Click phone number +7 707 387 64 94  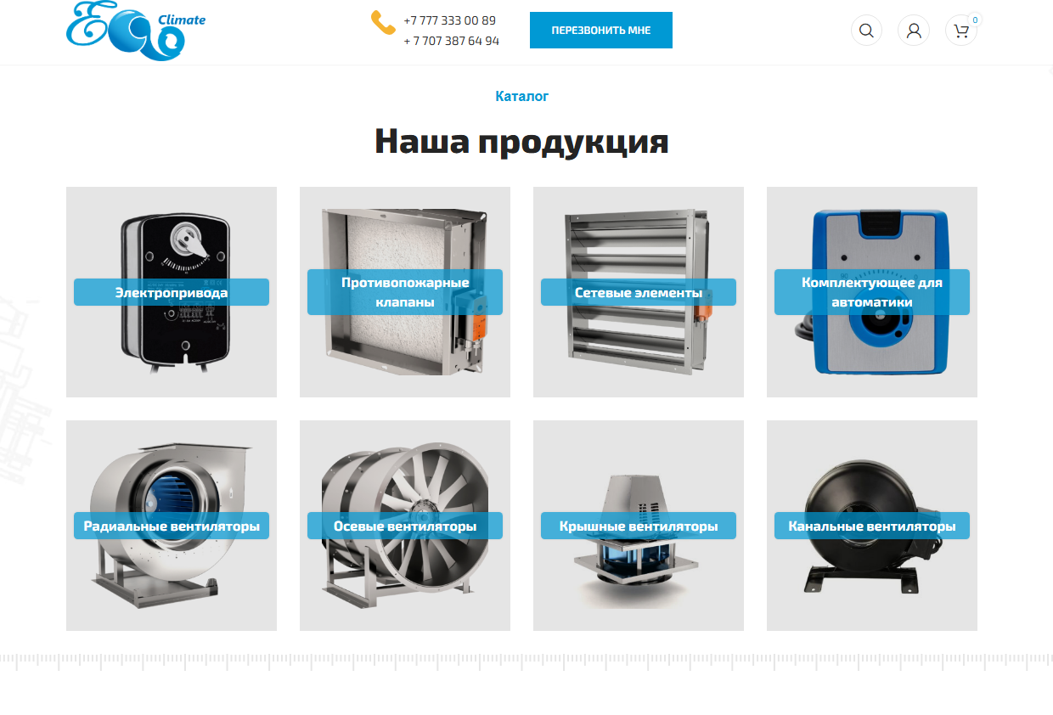[452, 41]
